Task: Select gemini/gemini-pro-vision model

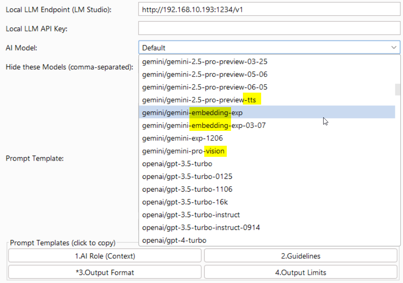Action: point(267,151)
